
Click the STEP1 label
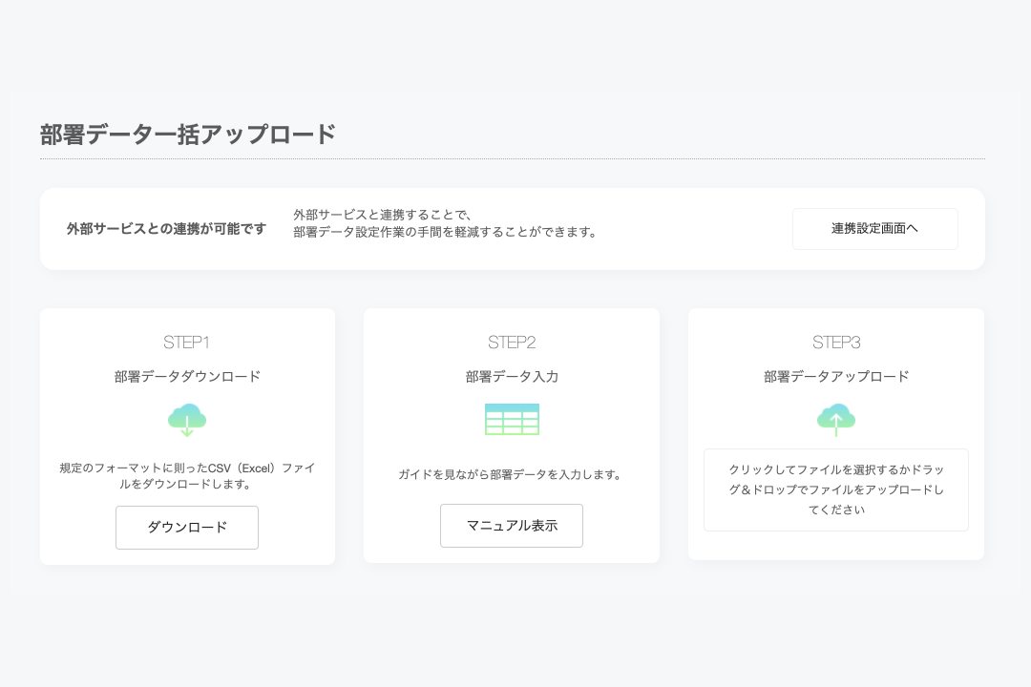click(x=186, y=343)
